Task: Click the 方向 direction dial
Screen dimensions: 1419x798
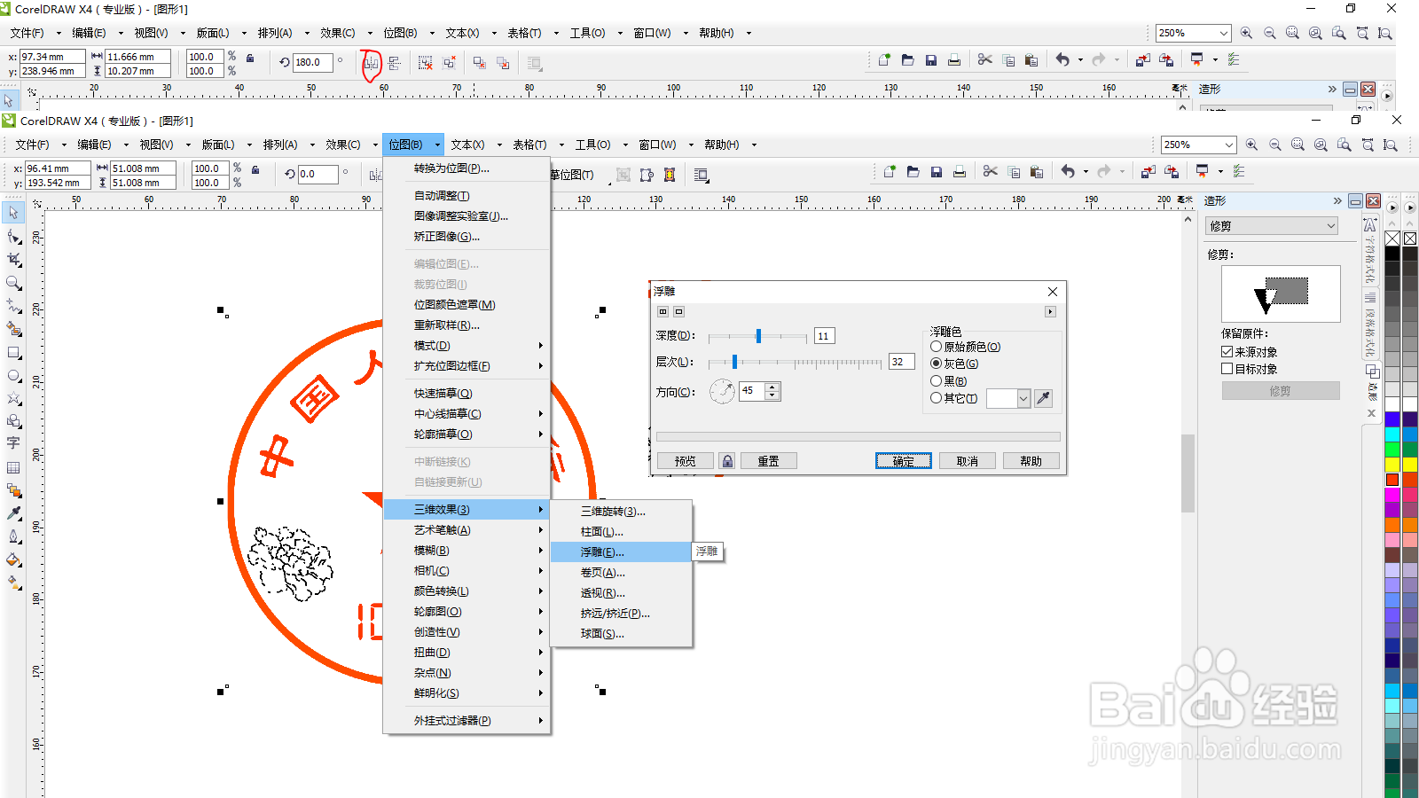Action: pos(722,391)
